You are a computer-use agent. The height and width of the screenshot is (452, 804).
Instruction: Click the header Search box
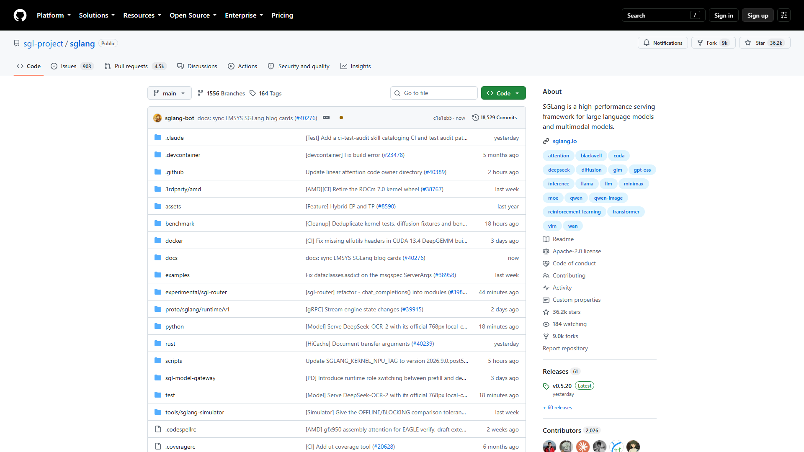click(x=663, y=15)
